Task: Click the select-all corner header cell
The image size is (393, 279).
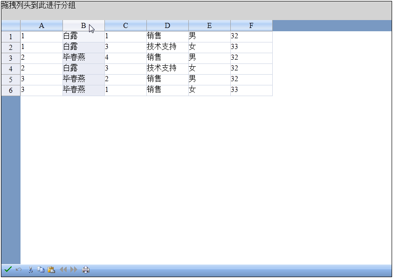Action: point(11,26)
